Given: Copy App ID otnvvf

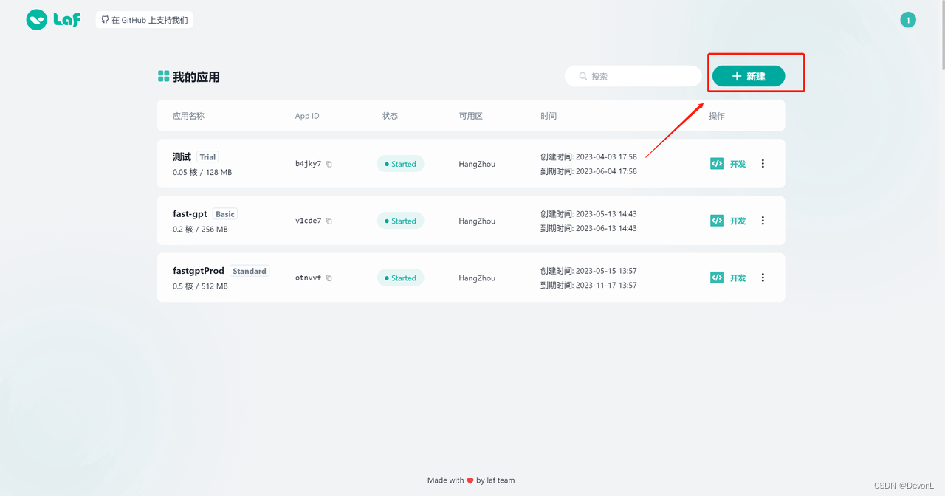Looking at the screenshot, I should coord(329,278).
